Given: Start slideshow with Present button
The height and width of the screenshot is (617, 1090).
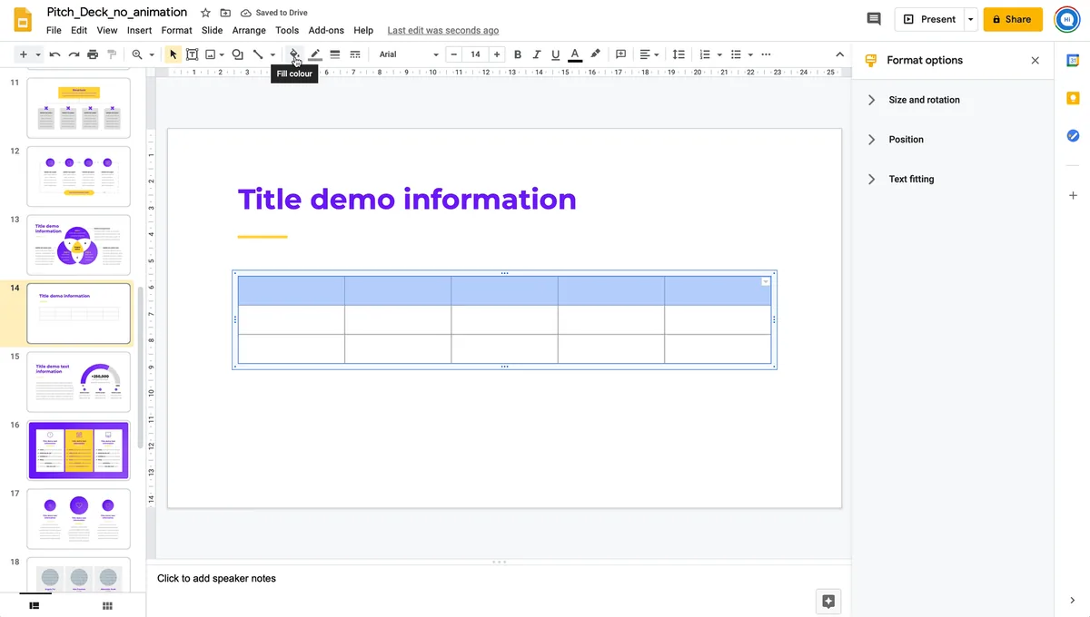Looking at the screenshot, I should [x=930, y=19].
